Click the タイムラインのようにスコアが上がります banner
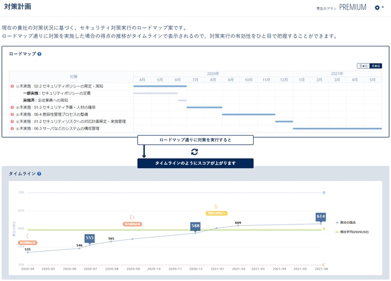The width and height of the screenshot is (391, 281). (x=195, y=163)
